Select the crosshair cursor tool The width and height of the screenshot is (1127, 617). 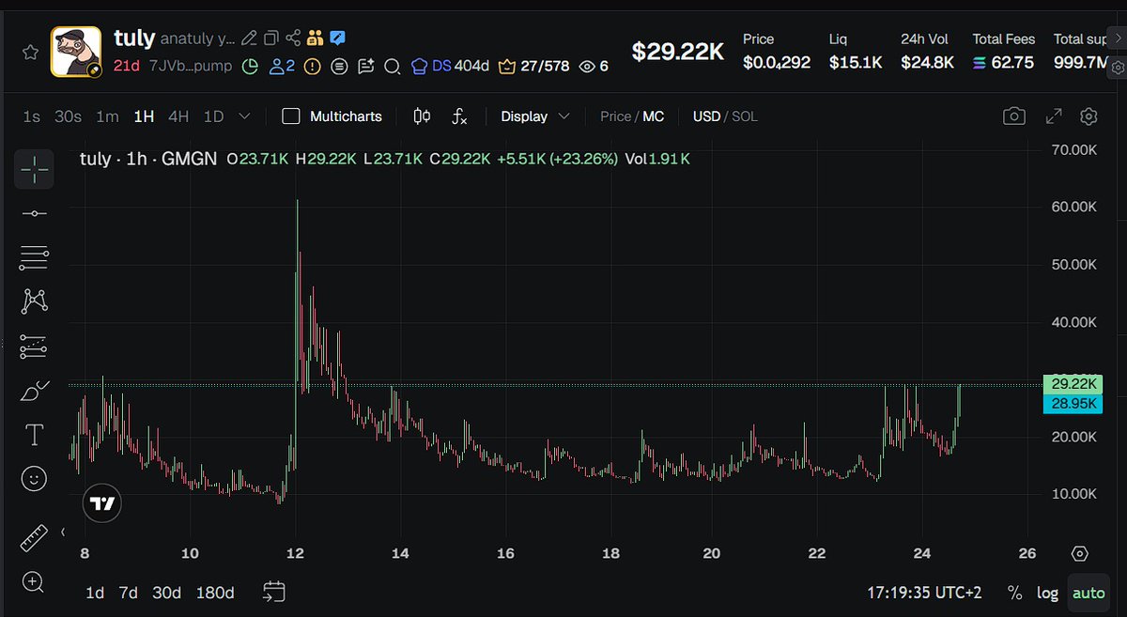(x=34, y=169)
